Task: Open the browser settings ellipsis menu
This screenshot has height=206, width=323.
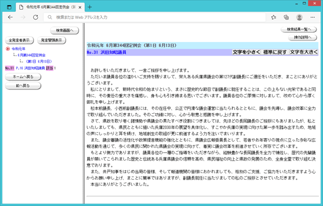Action: (312, 17)
